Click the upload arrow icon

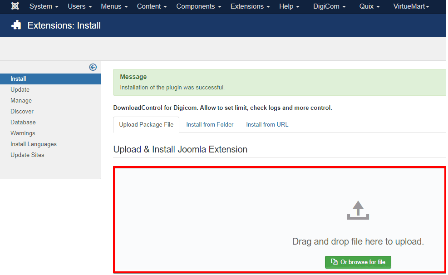pos(358,211)
